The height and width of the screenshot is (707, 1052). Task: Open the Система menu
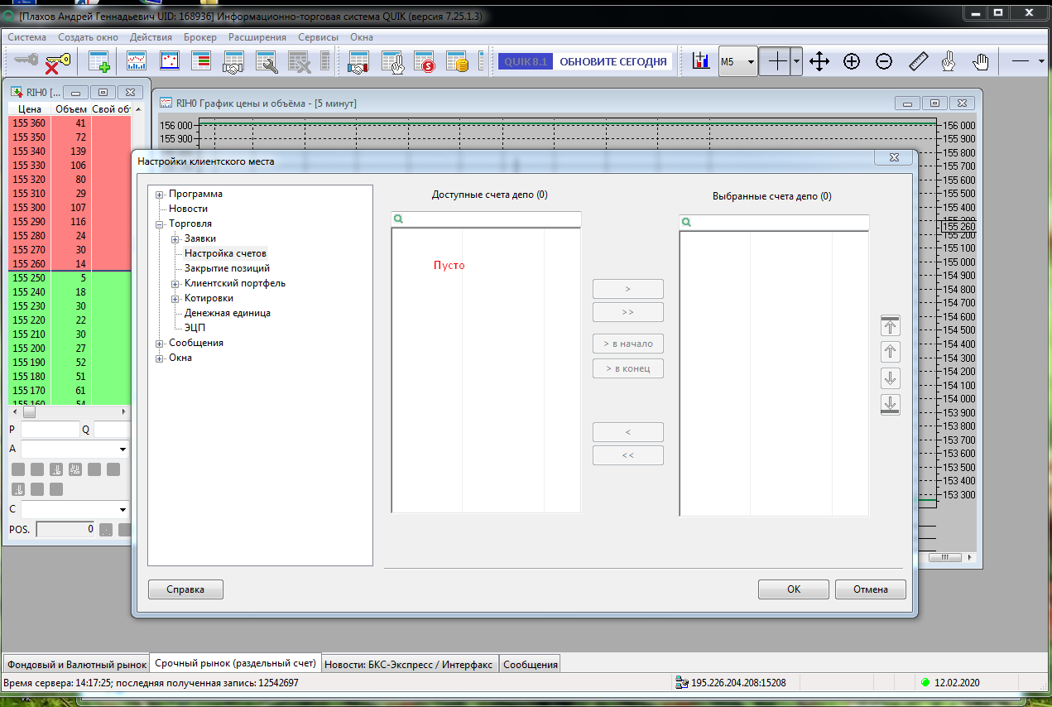pyautogui.click(x=27, y=37)
